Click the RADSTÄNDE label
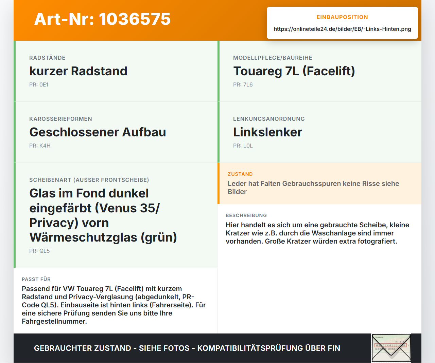The image size is (435, 363). [47, 58]
